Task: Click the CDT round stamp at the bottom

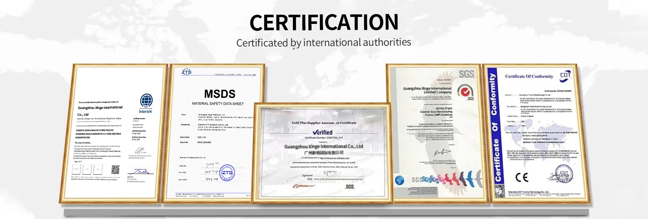Action: click(564, 174)
